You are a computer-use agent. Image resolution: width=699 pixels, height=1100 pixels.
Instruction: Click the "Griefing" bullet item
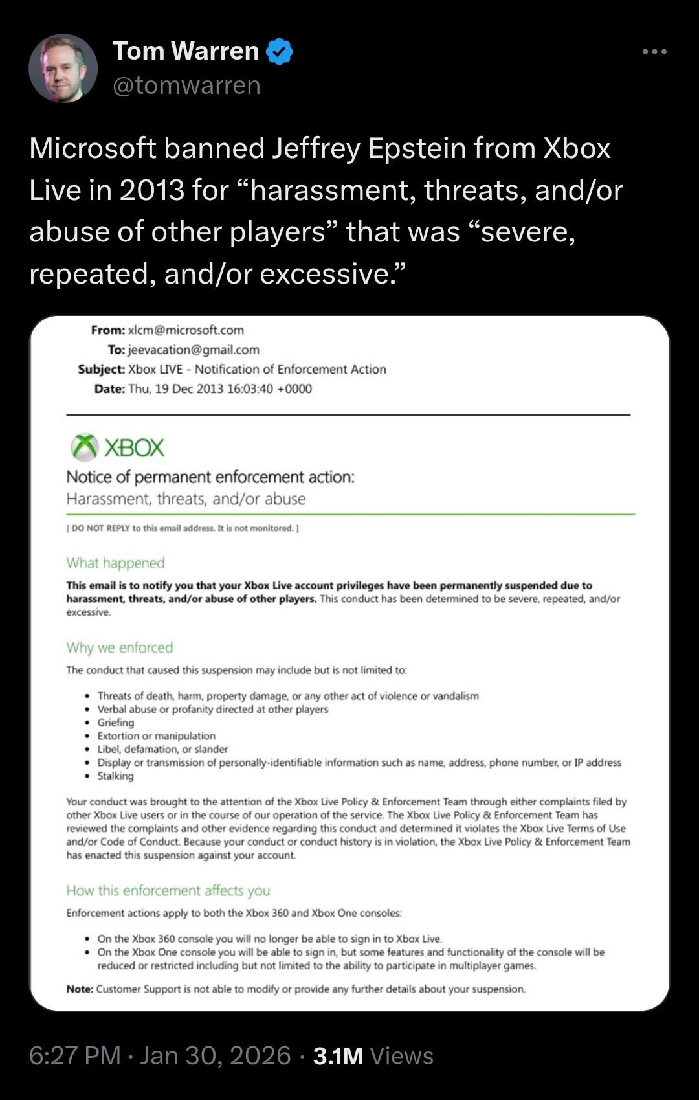point(116,723)
